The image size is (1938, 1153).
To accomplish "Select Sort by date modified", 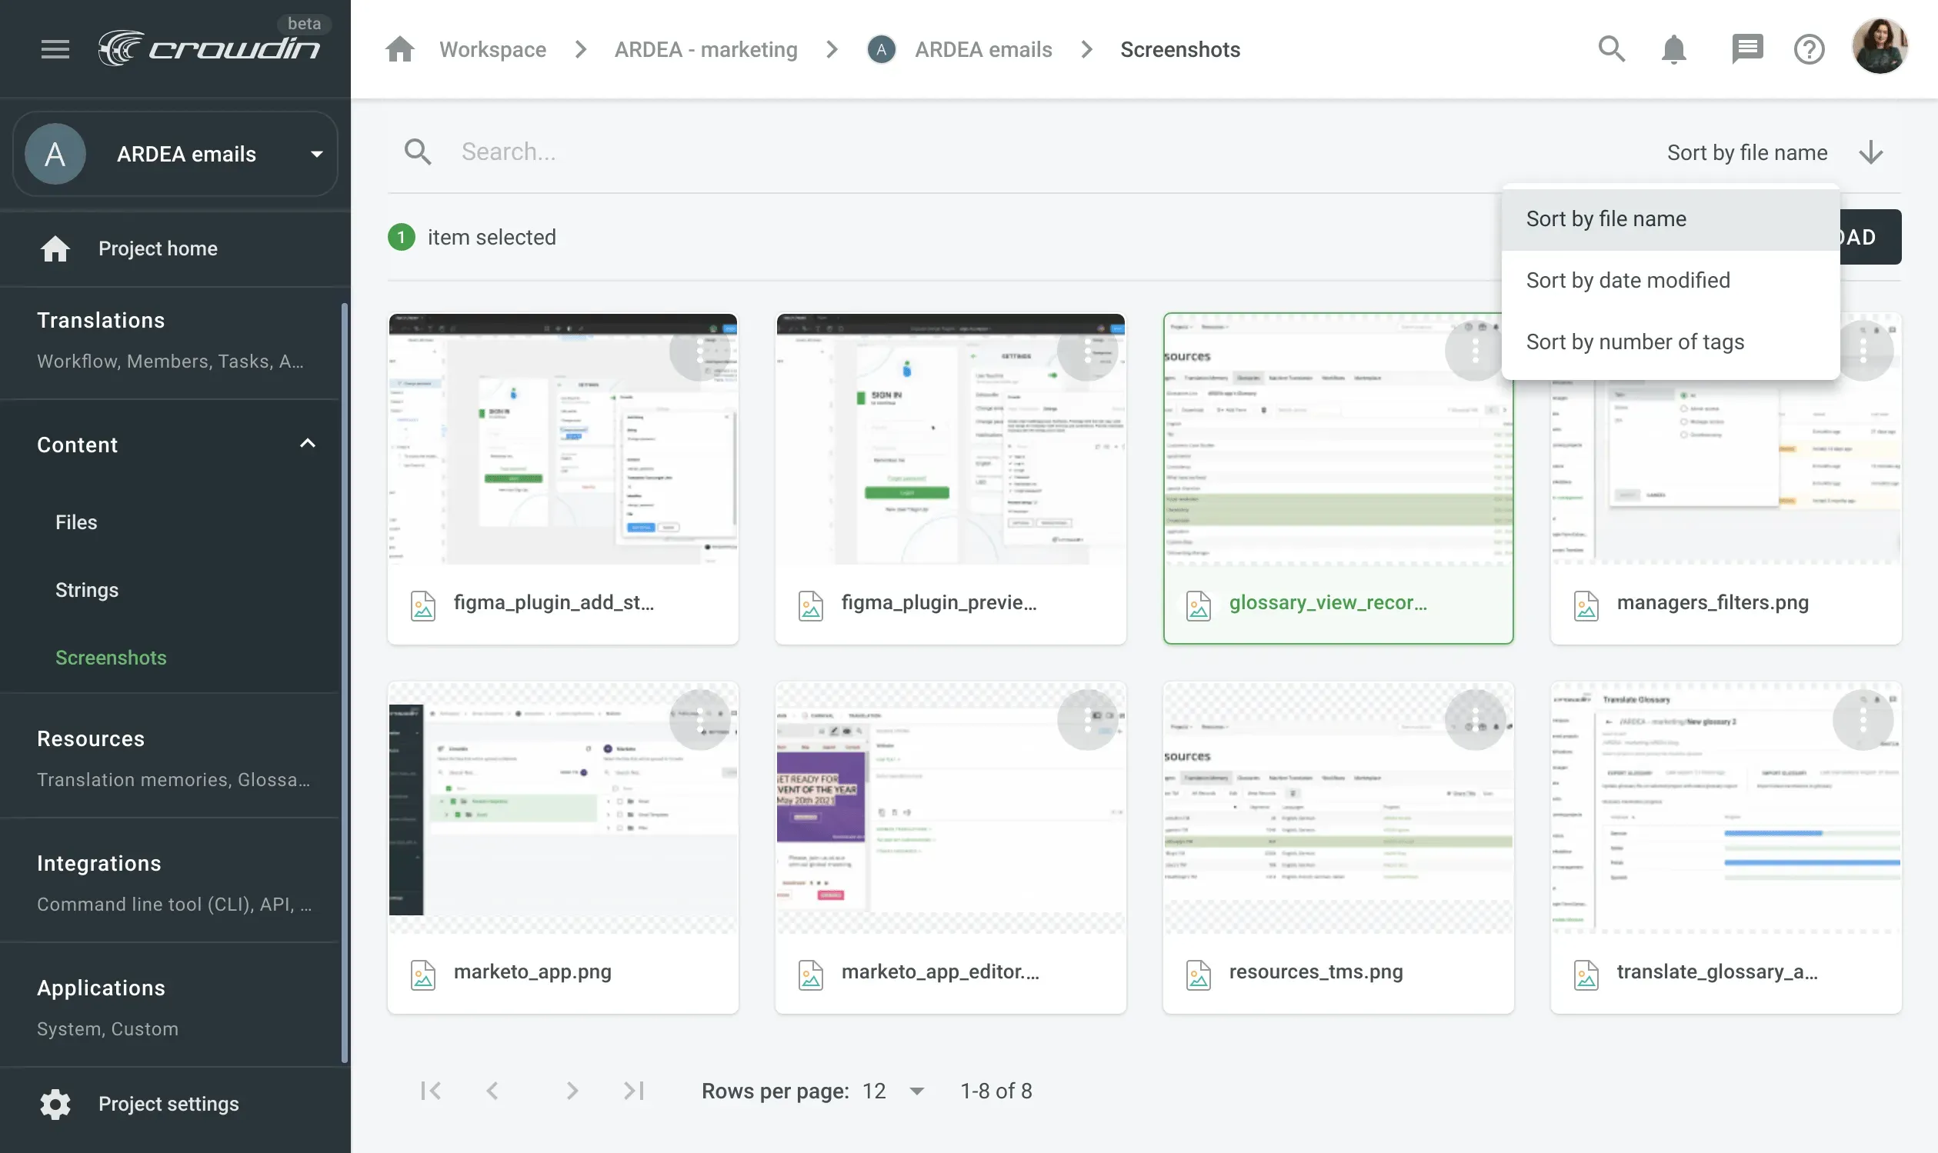I will pyautogui.click(x=1627, y=280).
